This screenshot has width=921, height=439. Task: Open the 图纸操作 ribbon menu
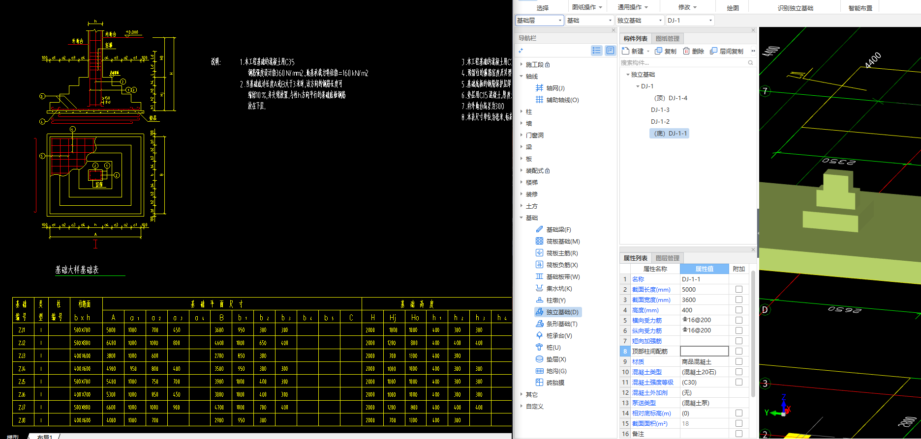587,7
